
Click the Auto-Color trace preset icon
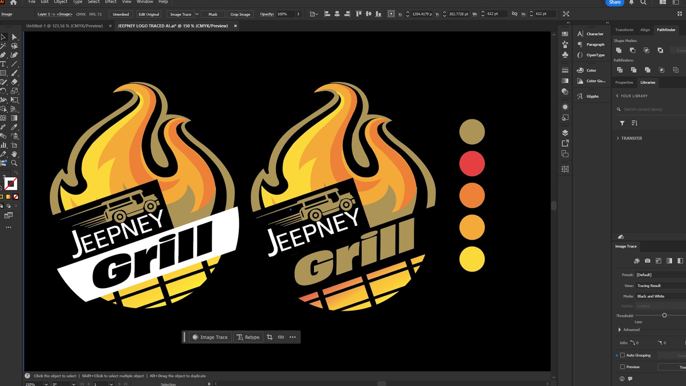[x=637, y=260]
